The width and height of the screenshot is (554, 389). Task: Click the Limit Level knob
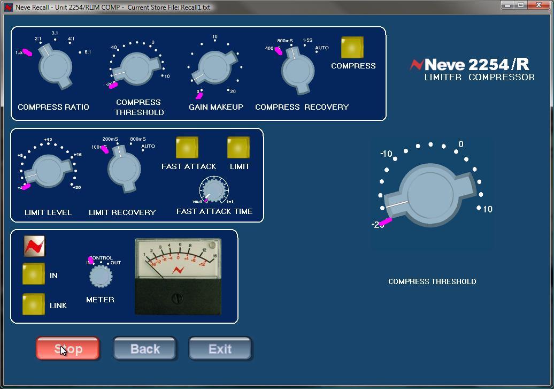[x=49, y=171]
